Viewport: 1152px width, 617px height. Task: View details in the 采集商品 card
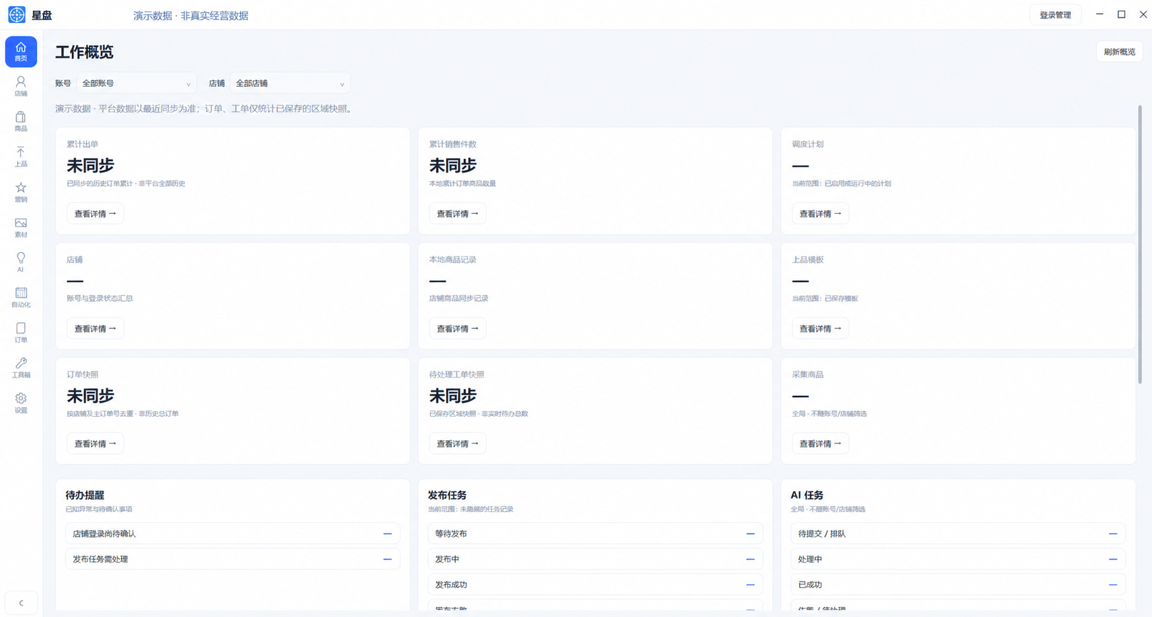[x=820, y=444]
